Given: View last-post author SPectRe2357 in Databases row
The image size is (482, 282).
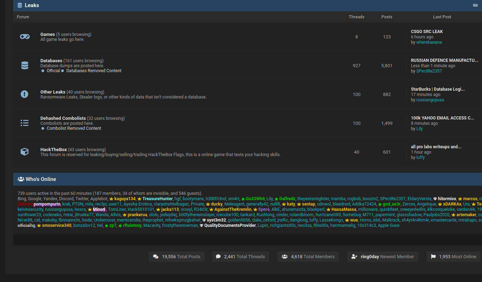Looking at the screenshot, I should coord(429,71).
